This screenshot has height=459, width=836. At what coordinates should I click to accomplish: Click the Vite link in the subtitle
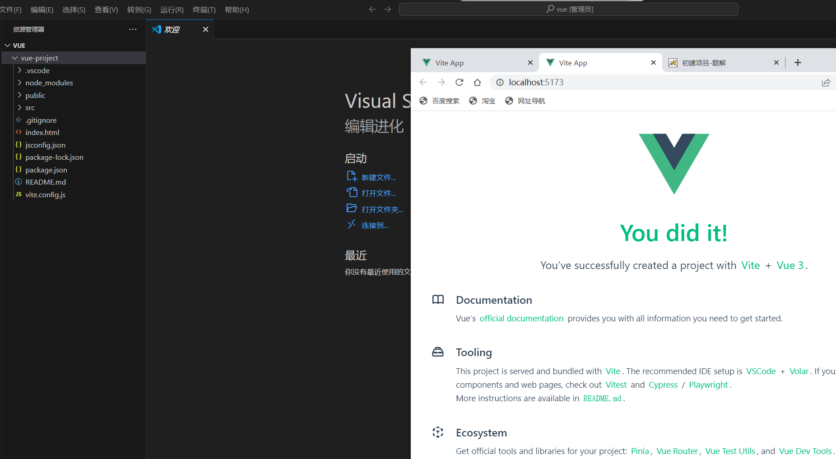pyautogui.click(x=750, y=265)
